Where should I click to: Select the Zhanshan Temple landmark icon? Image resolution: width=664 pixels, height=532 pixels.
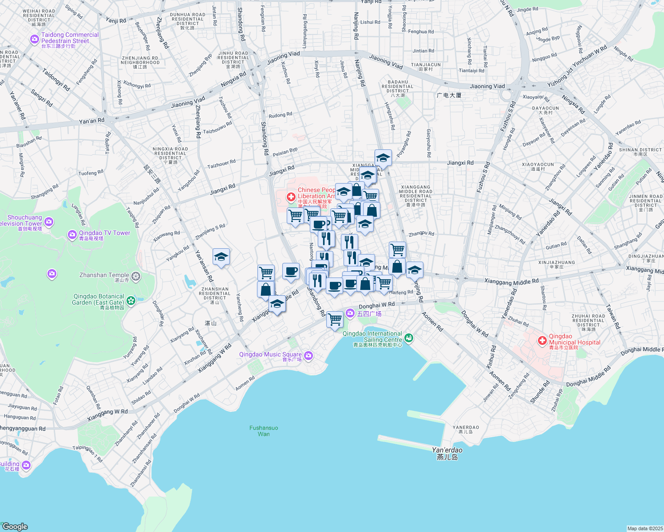click(x=136, y=277)
